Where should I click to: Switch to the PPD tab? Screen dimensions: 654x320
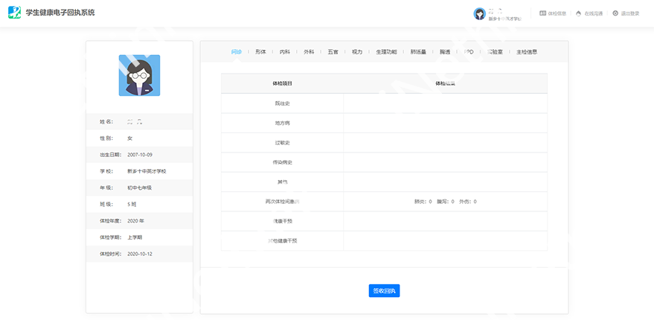[x=469, y=52]
